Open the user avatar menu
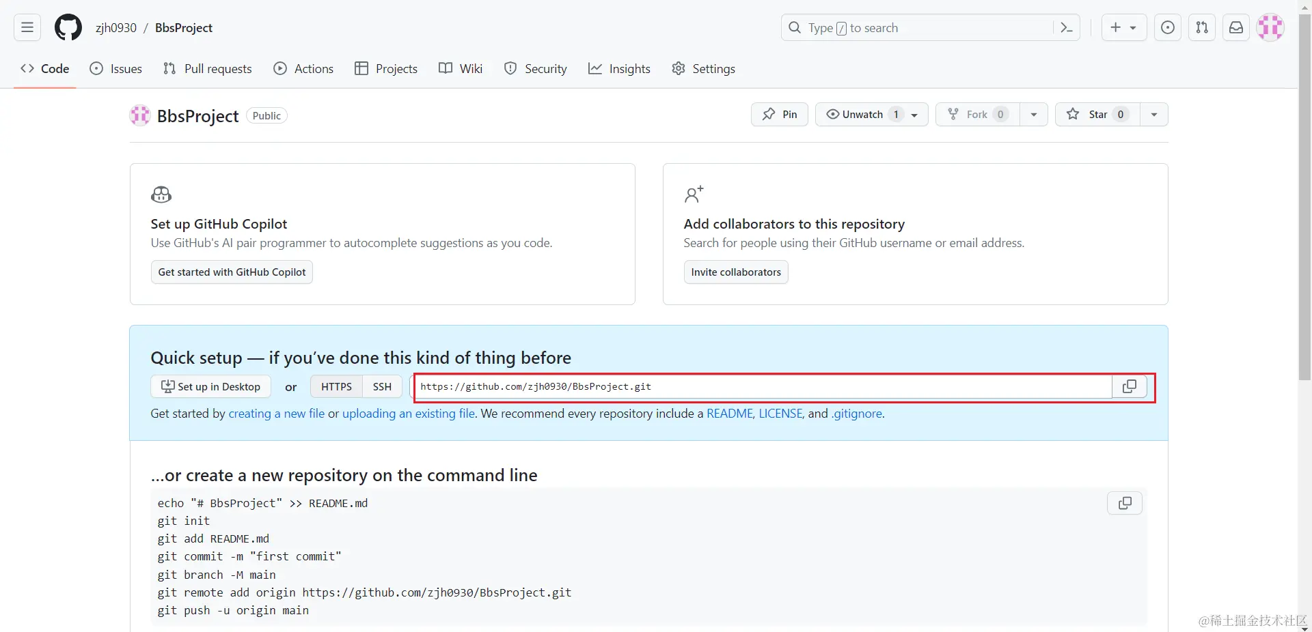 (x=1270, y=28)
